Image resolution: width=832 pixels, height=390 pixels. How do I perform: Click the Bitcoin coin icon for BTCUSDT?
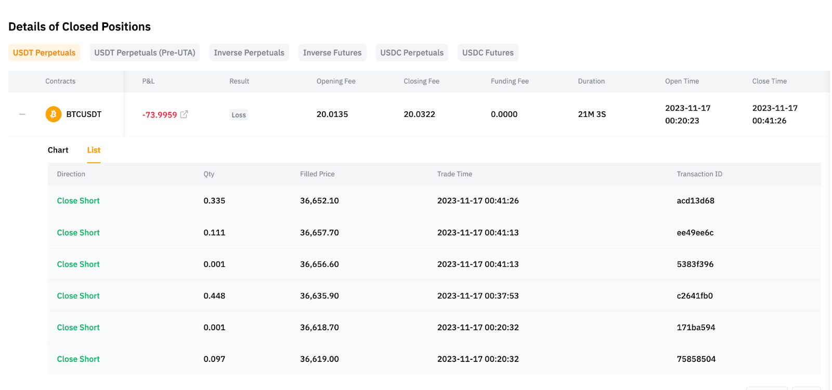53,114
